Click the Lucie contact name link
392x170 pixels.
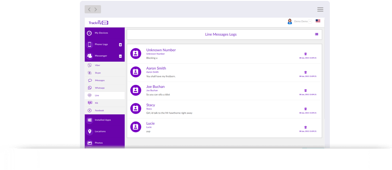150,124
